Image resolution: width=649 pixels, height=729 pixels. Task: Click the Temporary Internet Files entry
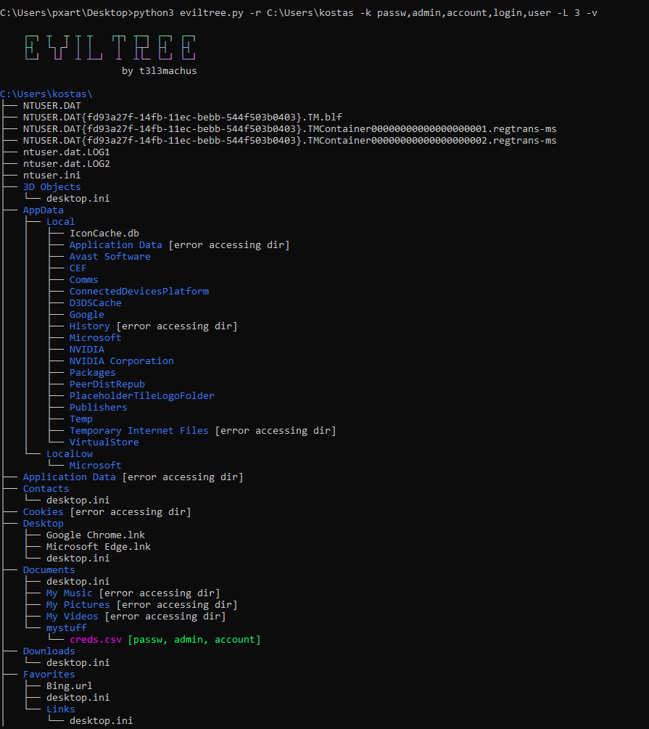[x=139, y=431]
